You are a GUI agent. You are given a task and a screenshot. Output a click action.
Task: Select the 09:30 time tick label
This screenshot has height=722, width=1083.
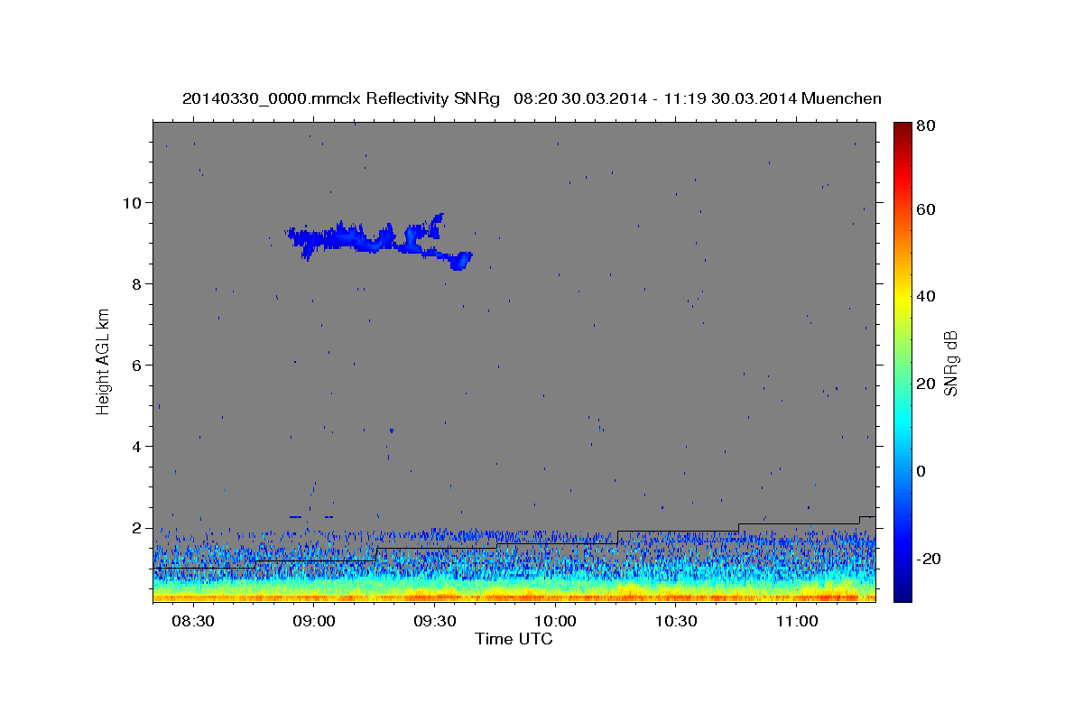point(435,622)
